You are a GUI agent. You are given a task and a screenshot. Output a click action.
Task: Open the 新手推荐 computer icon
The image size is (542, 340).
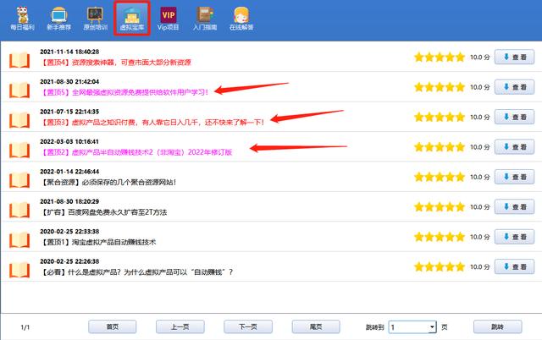58,19
